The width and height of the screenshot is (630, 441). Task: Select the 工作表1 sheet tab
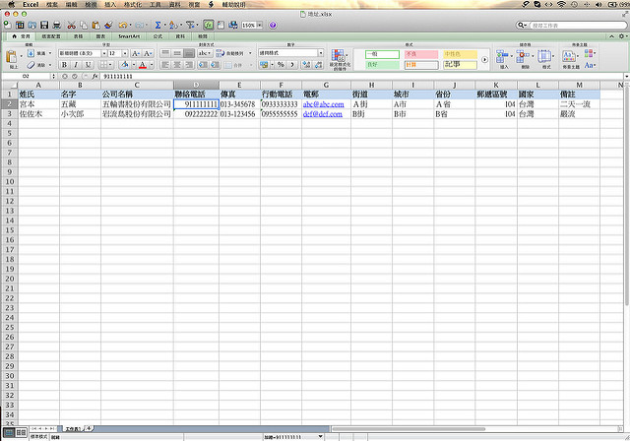coord(73,429)
